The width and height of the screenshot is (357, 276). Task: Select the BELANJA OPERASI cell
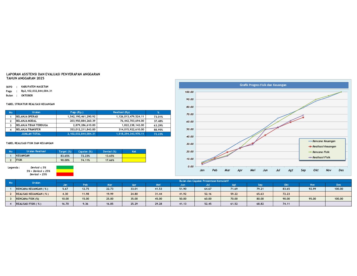pyautogui.click(x=36, y=117)
